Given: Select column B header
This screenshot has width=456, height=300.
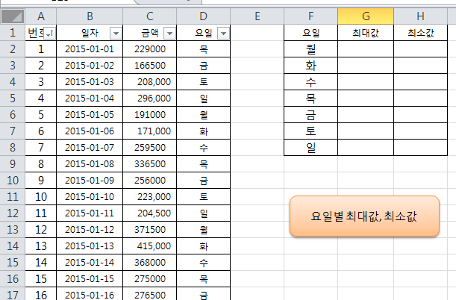Looking at the screenshot, I should (90, 16).
